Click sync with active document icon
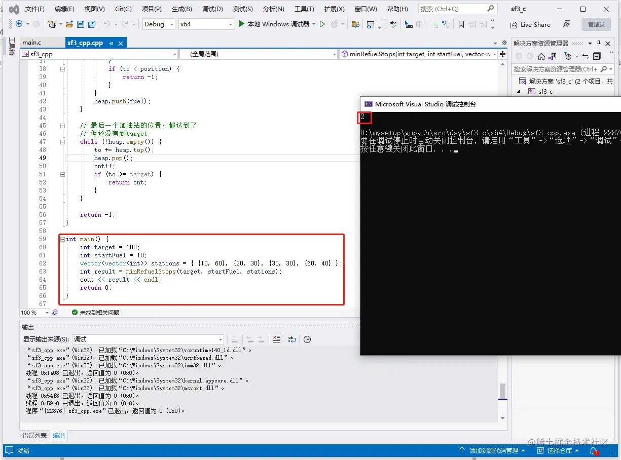This screenshot has height=460, width=621. click(586, 56)
